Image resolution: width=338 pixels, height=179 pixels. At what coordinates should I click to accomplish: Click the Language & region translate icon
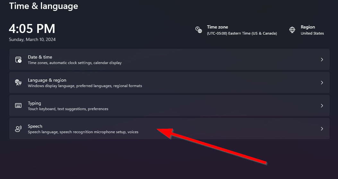point(18,83)
